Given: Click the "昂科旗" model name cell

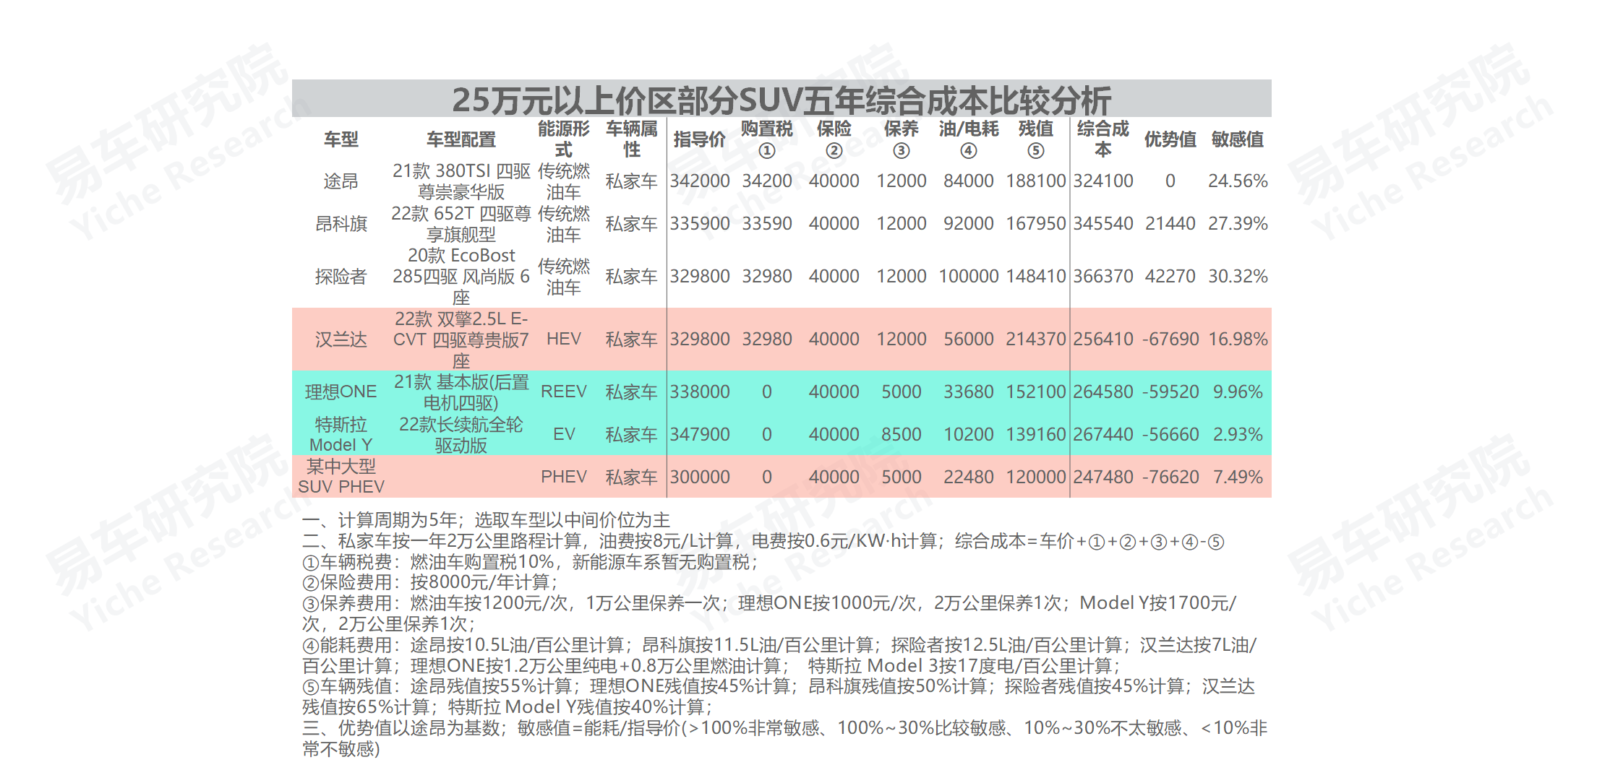Looking at the screenshot, I should (x=341, y=224).
